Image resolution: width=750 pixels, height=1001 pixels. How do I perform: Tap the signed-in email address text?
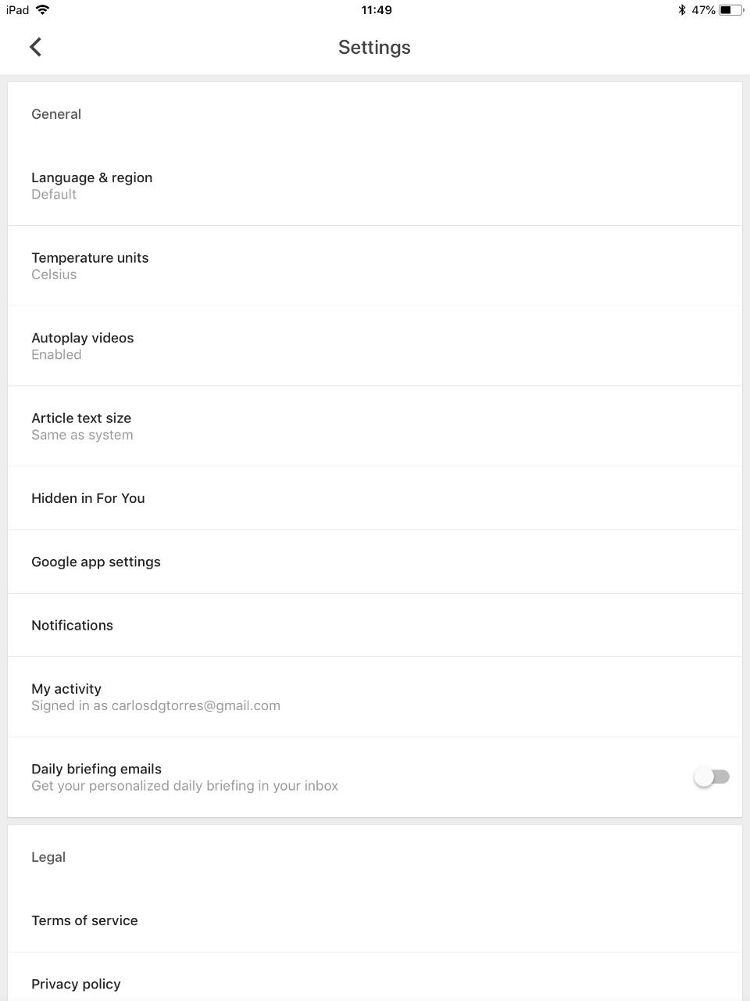click(x=195, y=705)
